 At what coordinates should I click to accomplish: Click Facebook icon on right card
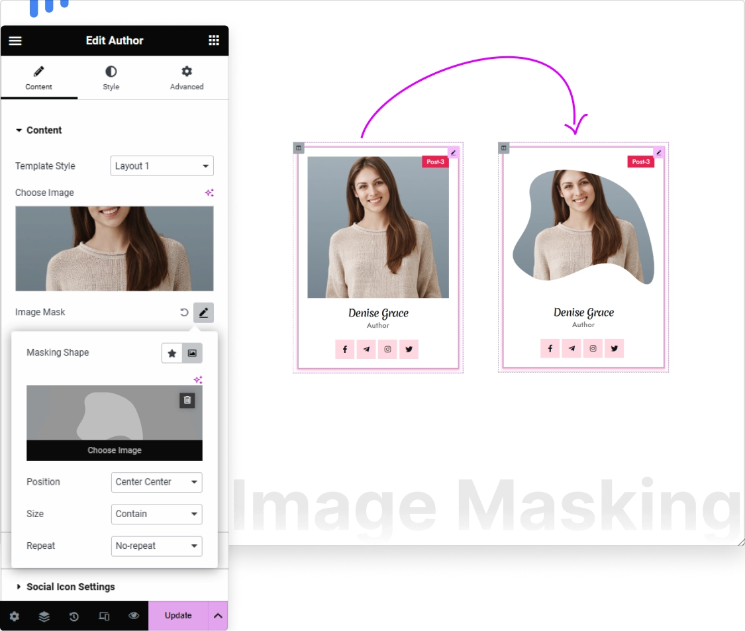click(x=550, y=348)
